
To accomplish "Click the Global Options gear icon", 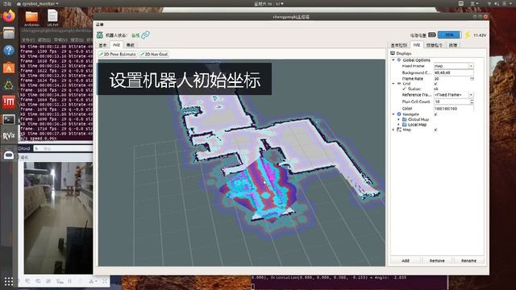I will pos(399,60).
